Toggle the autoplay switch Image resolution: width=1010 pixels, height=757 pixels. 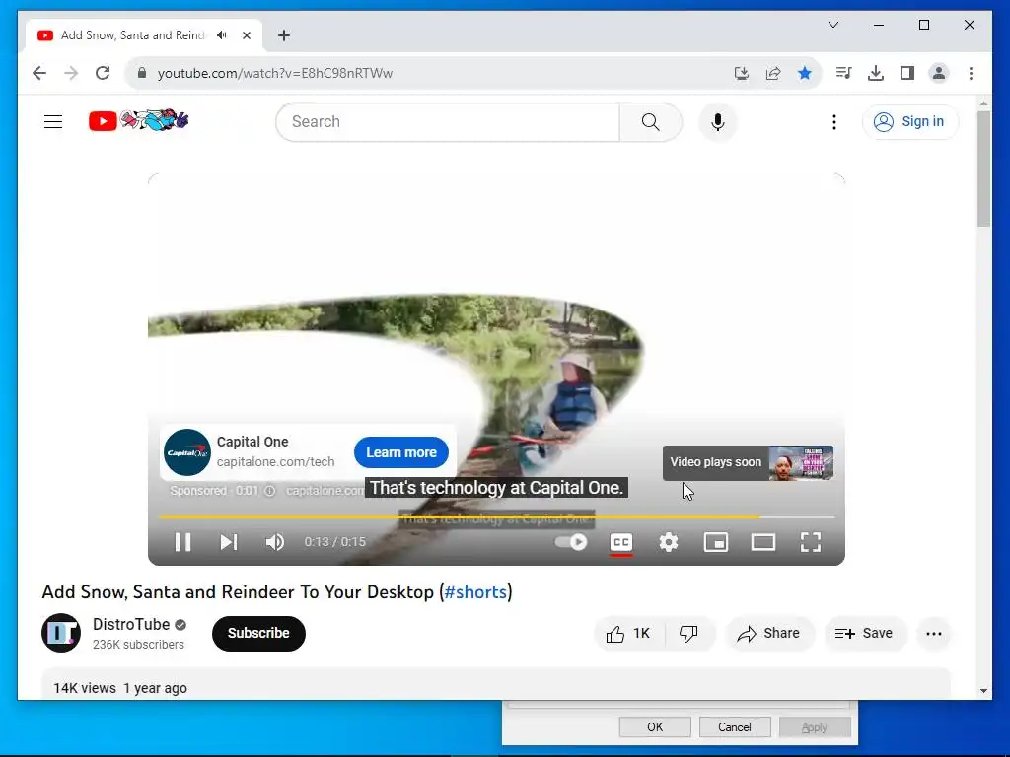click(571, 542)
